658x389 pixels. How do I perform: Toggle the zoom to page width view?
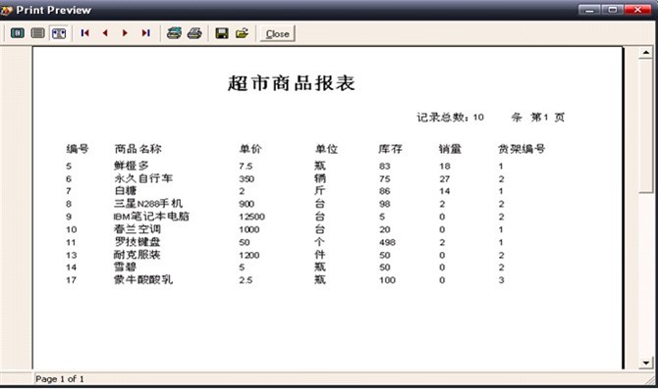point(59,33)
